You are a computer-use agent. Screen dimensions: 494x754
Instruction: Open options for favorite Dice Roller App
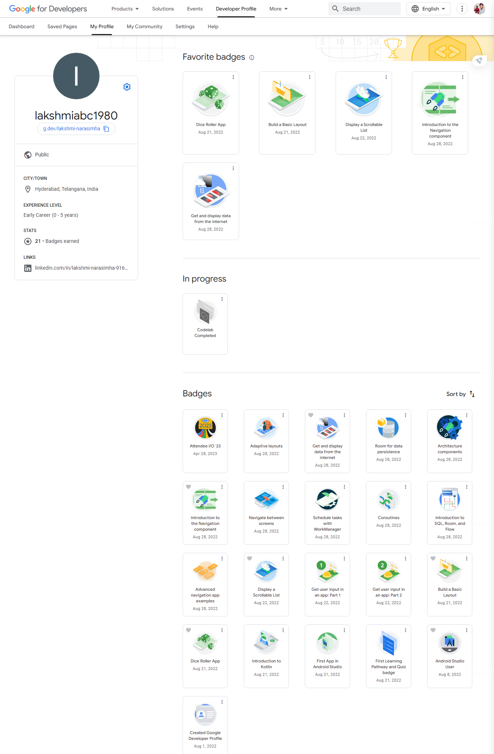pos(233,77)
